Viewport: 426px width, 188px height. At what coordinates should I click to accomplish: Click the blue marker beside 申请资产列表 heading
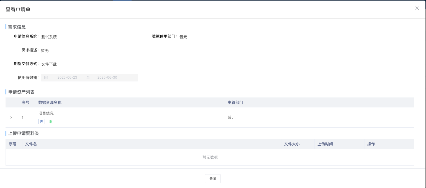pos(6,92)
